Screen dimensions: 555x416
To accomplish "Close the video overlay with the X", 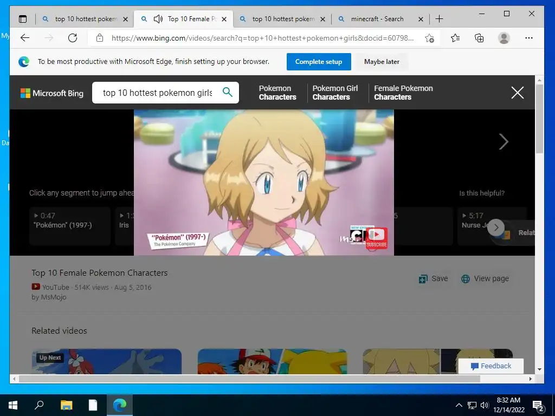I will 518,93.
